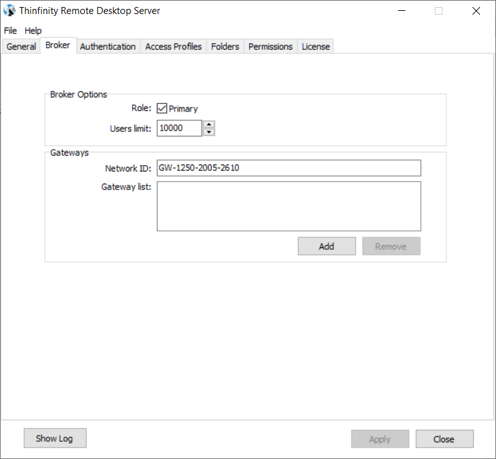Switch to the Folders tab
Viewport: 496px width, 459px height.
(x=225, y=47)
